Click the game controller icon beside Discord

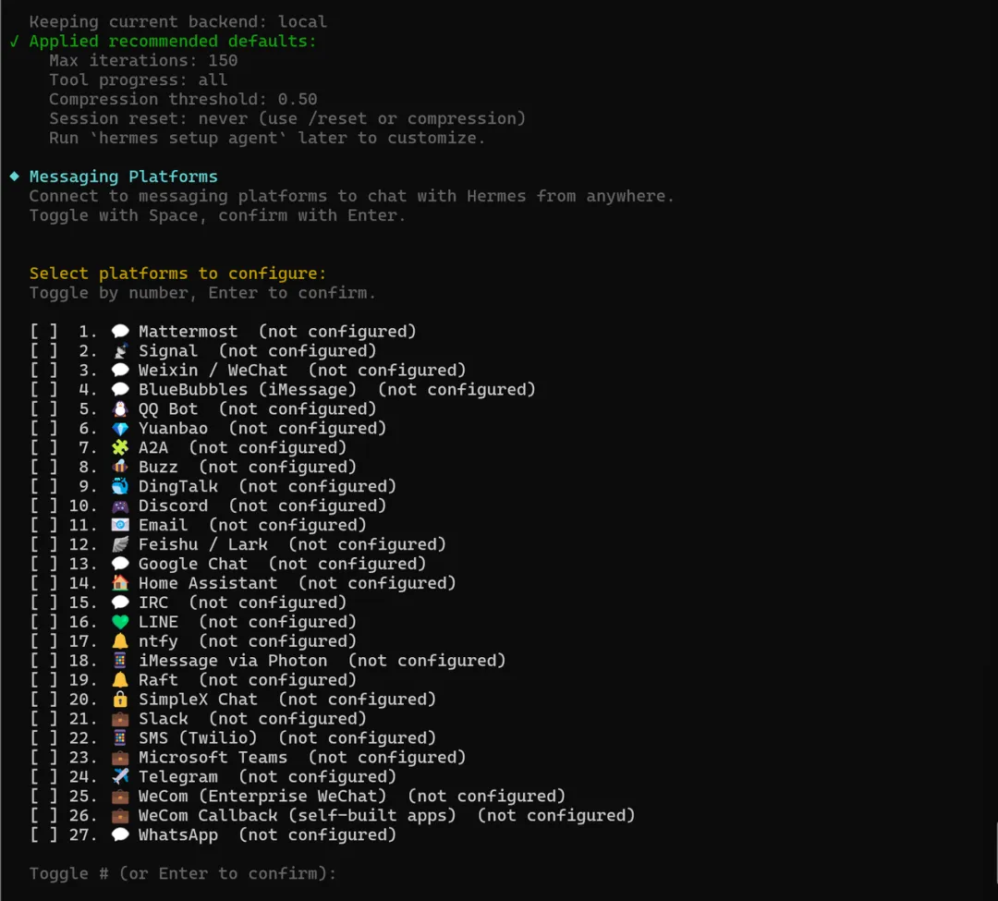[119, 505]
